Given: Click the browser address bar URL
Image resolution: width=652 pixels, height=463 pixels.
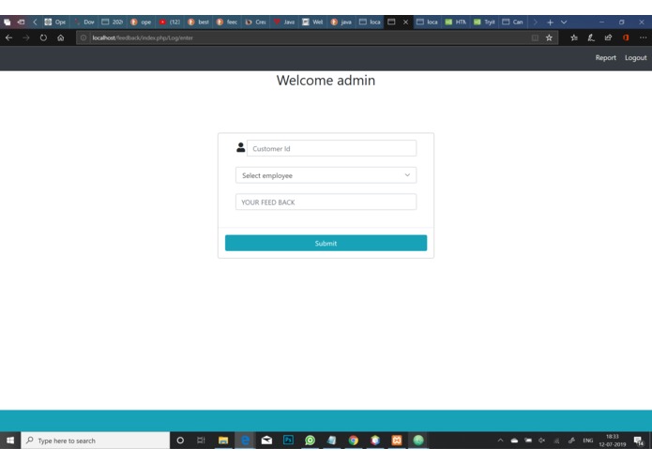Looking at the screenshot, I should point(143,37).
